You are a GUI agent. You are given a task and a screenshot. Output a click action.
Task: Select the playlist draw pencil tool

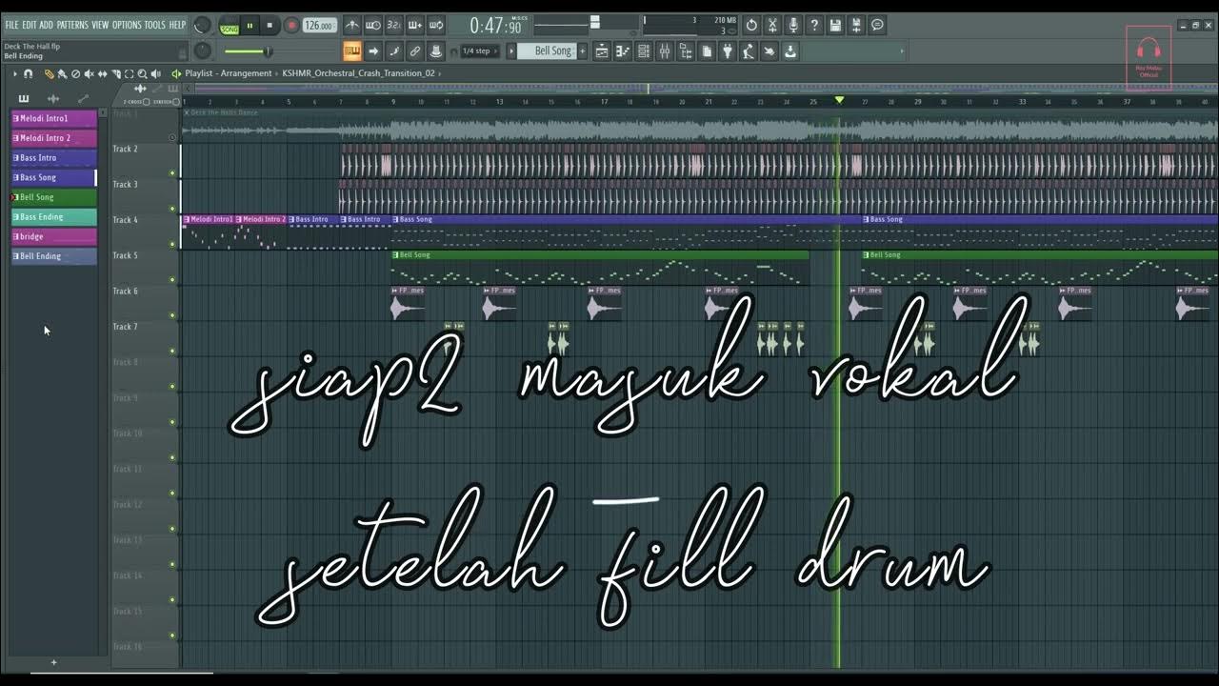tap(50, 73)
